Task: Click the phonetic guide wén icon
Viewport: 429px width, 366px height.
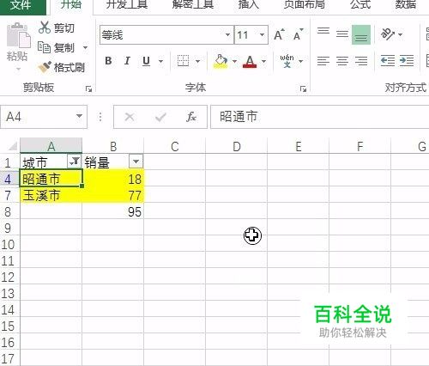Action: click(287, 61)
